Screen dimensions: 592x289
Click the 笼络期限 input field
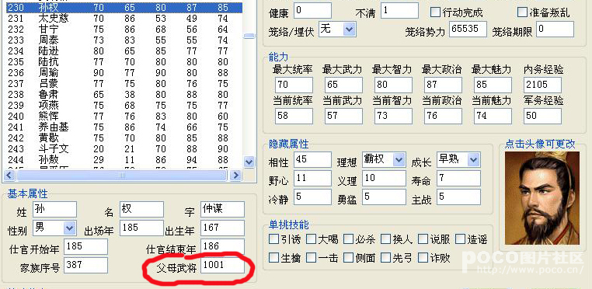click(555, 29)
